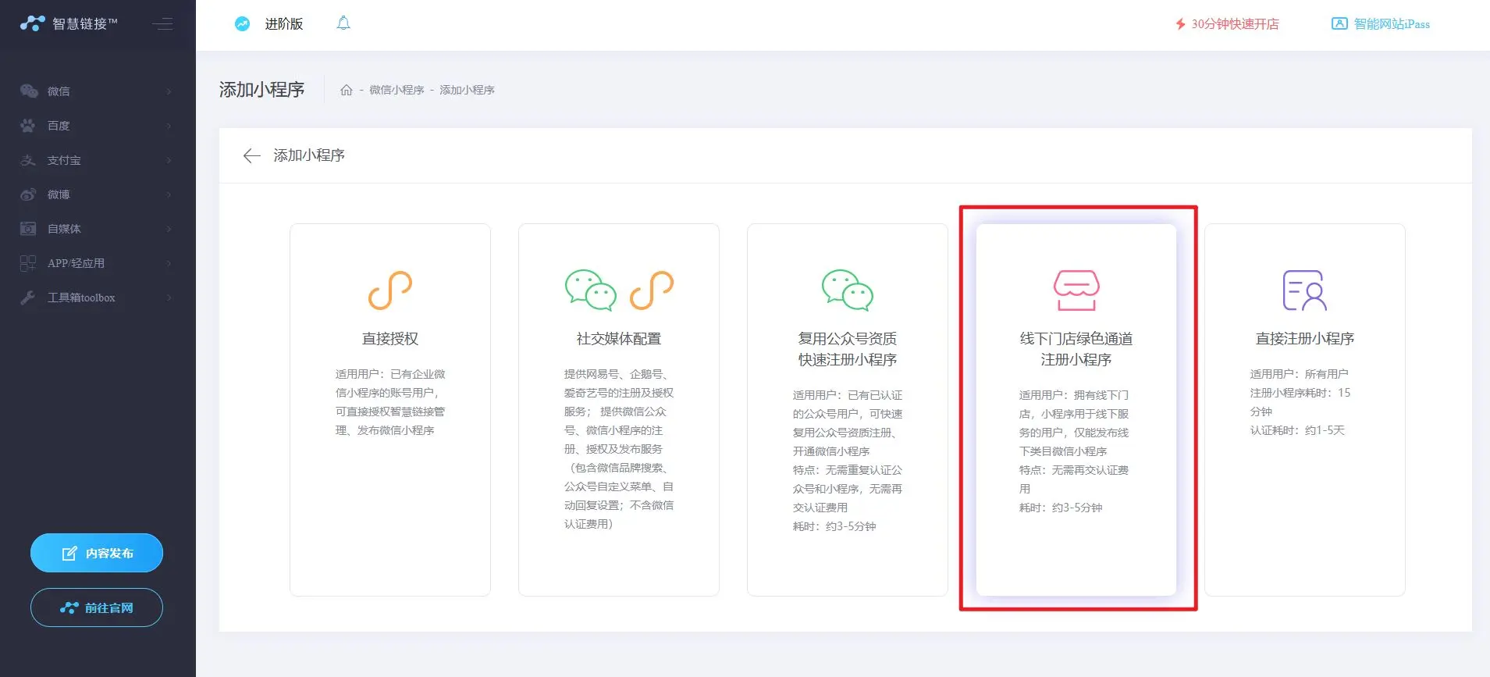Click the 前往官网 button
The height and width of the screenshot is (677, 1490).
[x=97, y=608]
